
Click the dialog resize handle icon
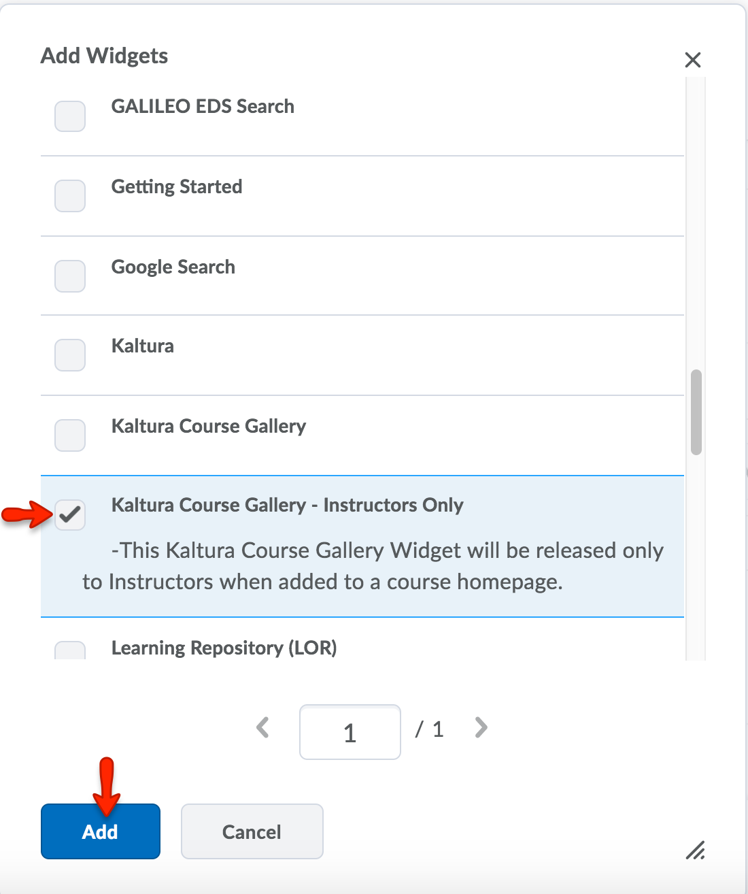point(695,850)
